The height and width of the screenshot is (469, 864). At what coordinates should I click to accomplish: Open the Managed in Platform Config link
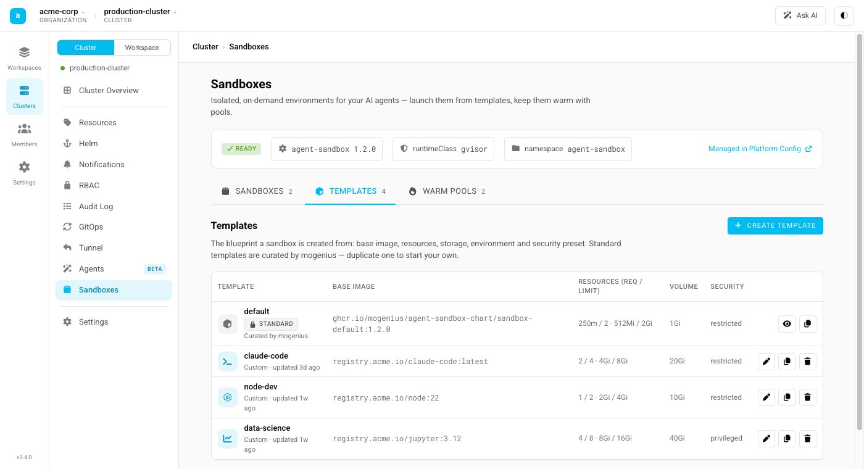tap(760, 149)
